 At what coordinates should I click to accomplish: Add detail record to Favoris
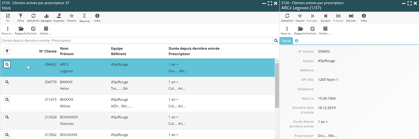[x=300, y=18]
